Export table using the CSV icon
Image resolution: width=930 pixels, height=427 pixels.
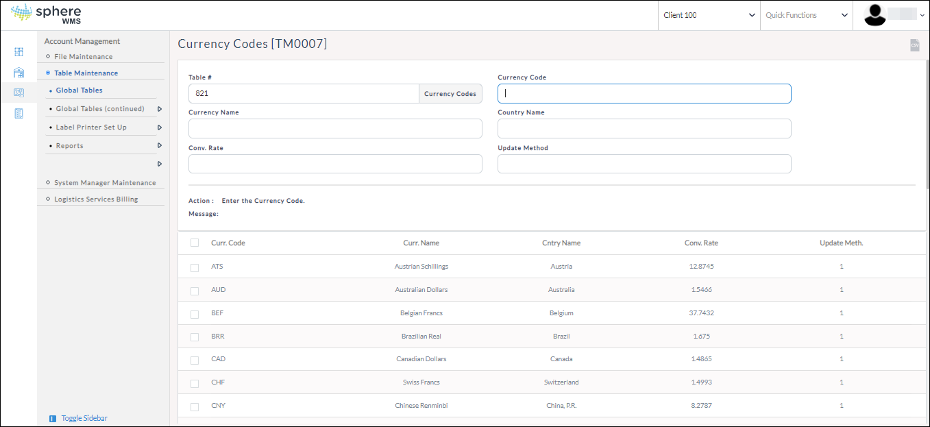point(914,45)
